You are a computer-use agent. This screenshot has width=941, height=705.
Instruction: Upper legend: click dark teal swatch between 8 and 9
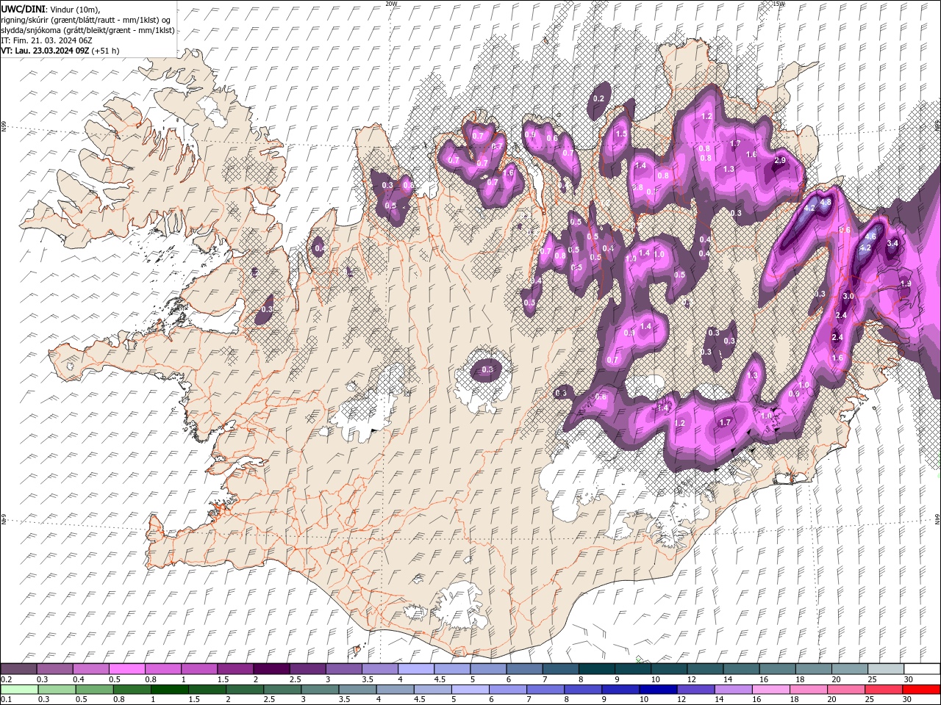596,669
